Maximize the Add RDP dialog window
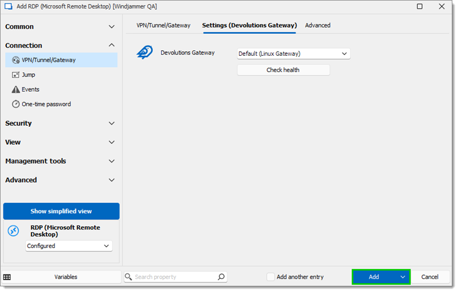The height and width of the screenshot is (292, 458). (420, 6)
